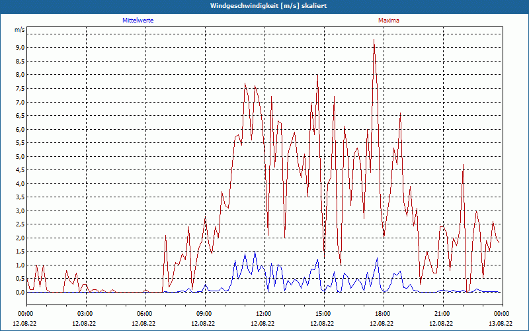Click the '00:00' label above 13.08.22
This screenshot has height=331, width=529.
503,314
